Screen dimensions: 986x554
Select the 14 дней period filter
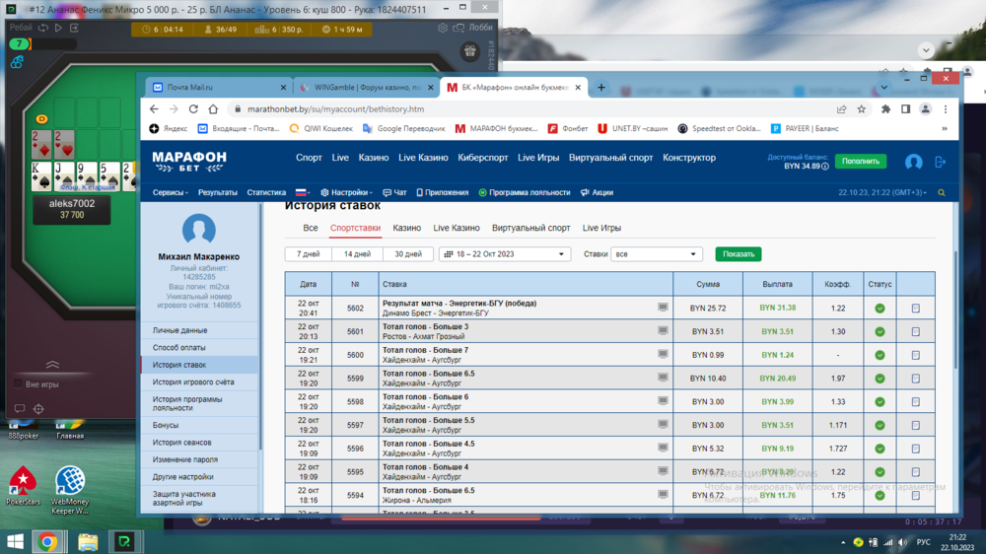coord(358,254)
